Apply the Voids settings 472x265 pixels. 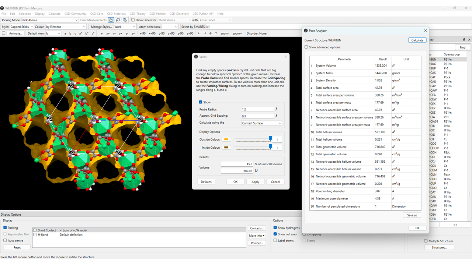point(255,181)
